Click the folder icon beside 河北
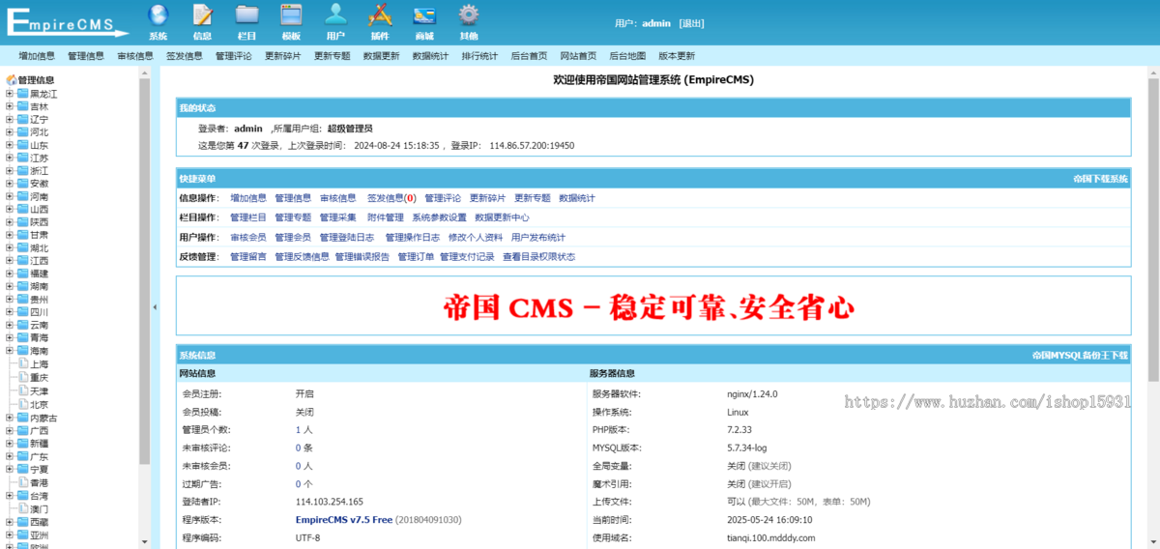The width and height of the screenshot is (1160, 549). (x=22, y=132)
